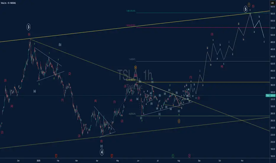Click the Jun label on the time axis
The image size is (276, 163).
[x=138, y=161]
